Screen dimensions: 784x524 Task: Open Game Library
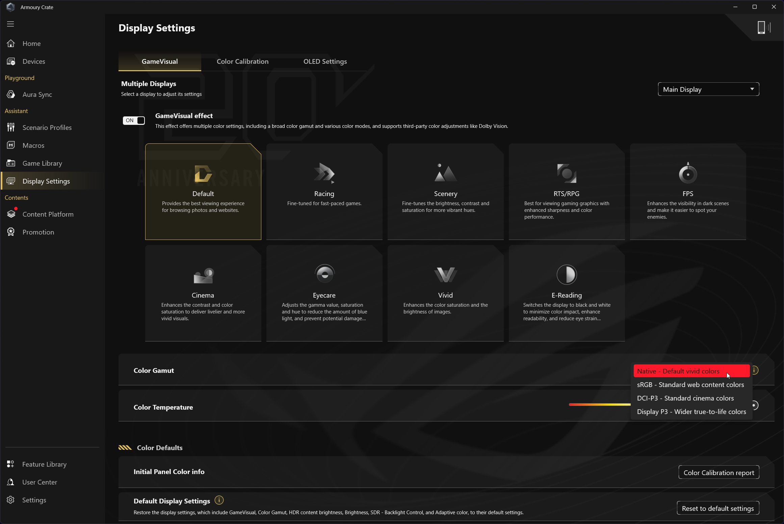pyautogui.click(x=42, y=163)
